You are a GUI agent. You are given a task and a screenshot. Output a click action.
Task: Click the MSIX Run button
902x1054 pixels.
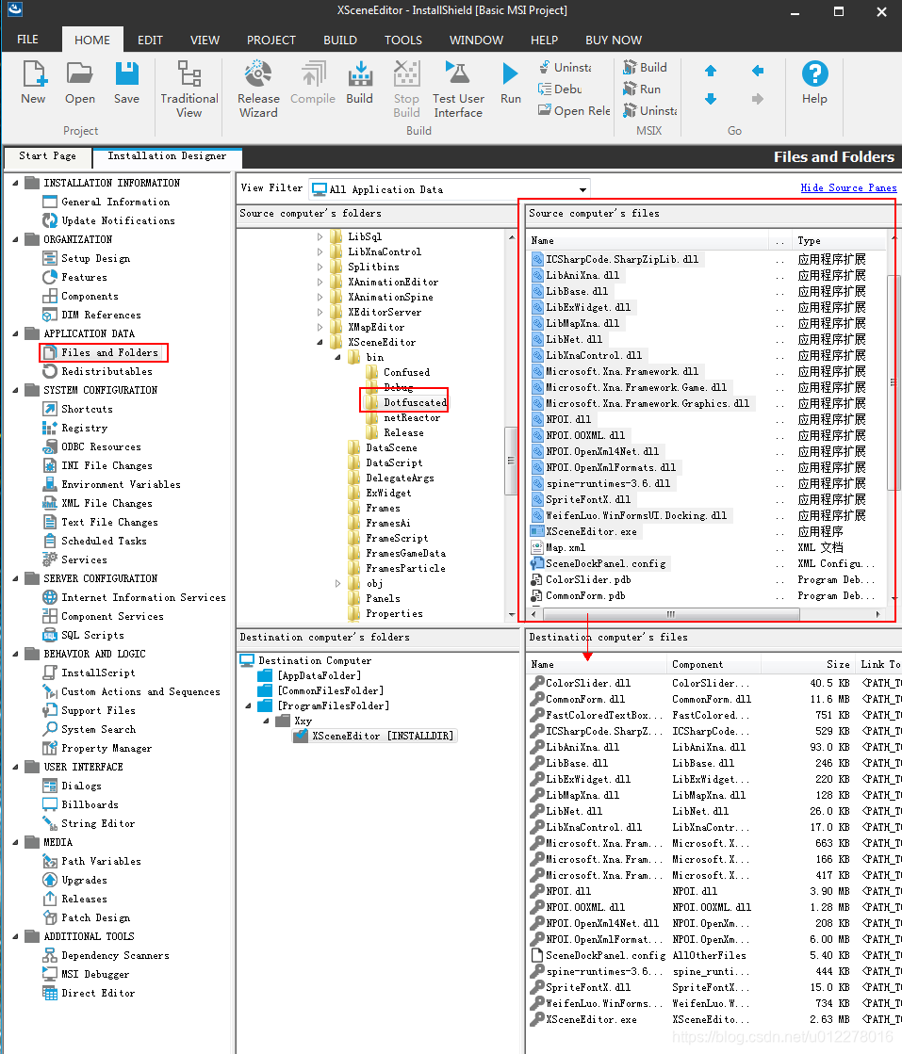click(x=642, y=89)
